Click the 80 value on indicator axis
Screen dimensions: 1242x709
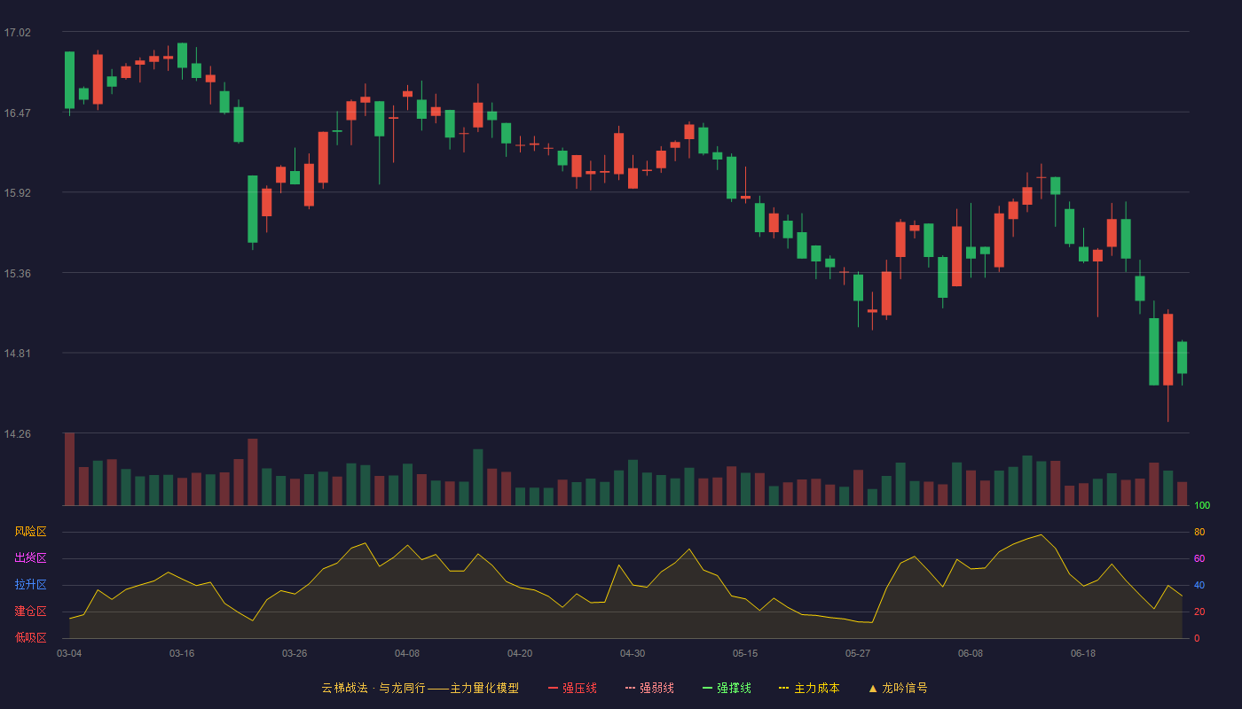point(1199,532)
